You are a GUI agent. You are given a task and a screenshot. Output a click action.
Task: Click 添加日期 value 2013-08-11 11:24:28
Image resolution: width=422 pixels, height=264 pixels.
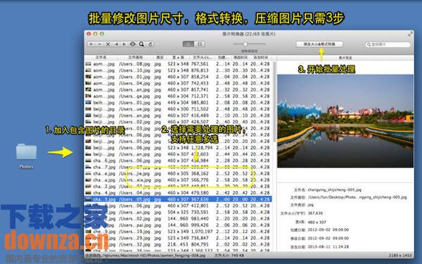tap(328, 247)
